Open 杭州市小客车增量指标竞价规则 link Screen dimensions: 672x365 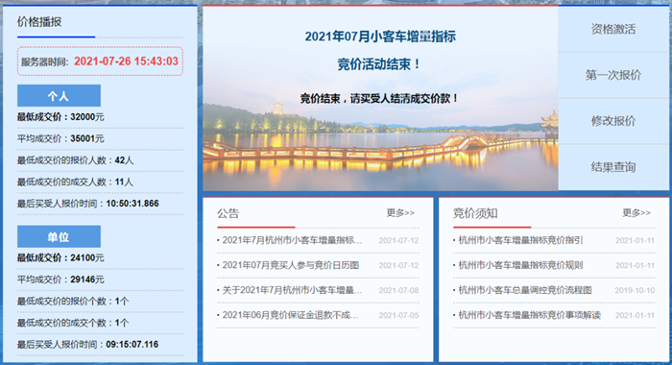[520, 265]
